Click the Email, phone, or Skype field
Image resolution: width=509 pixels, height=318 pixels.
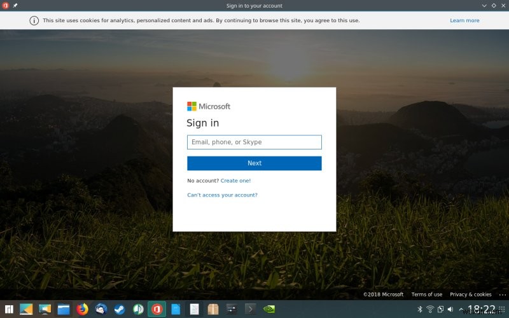254,142
